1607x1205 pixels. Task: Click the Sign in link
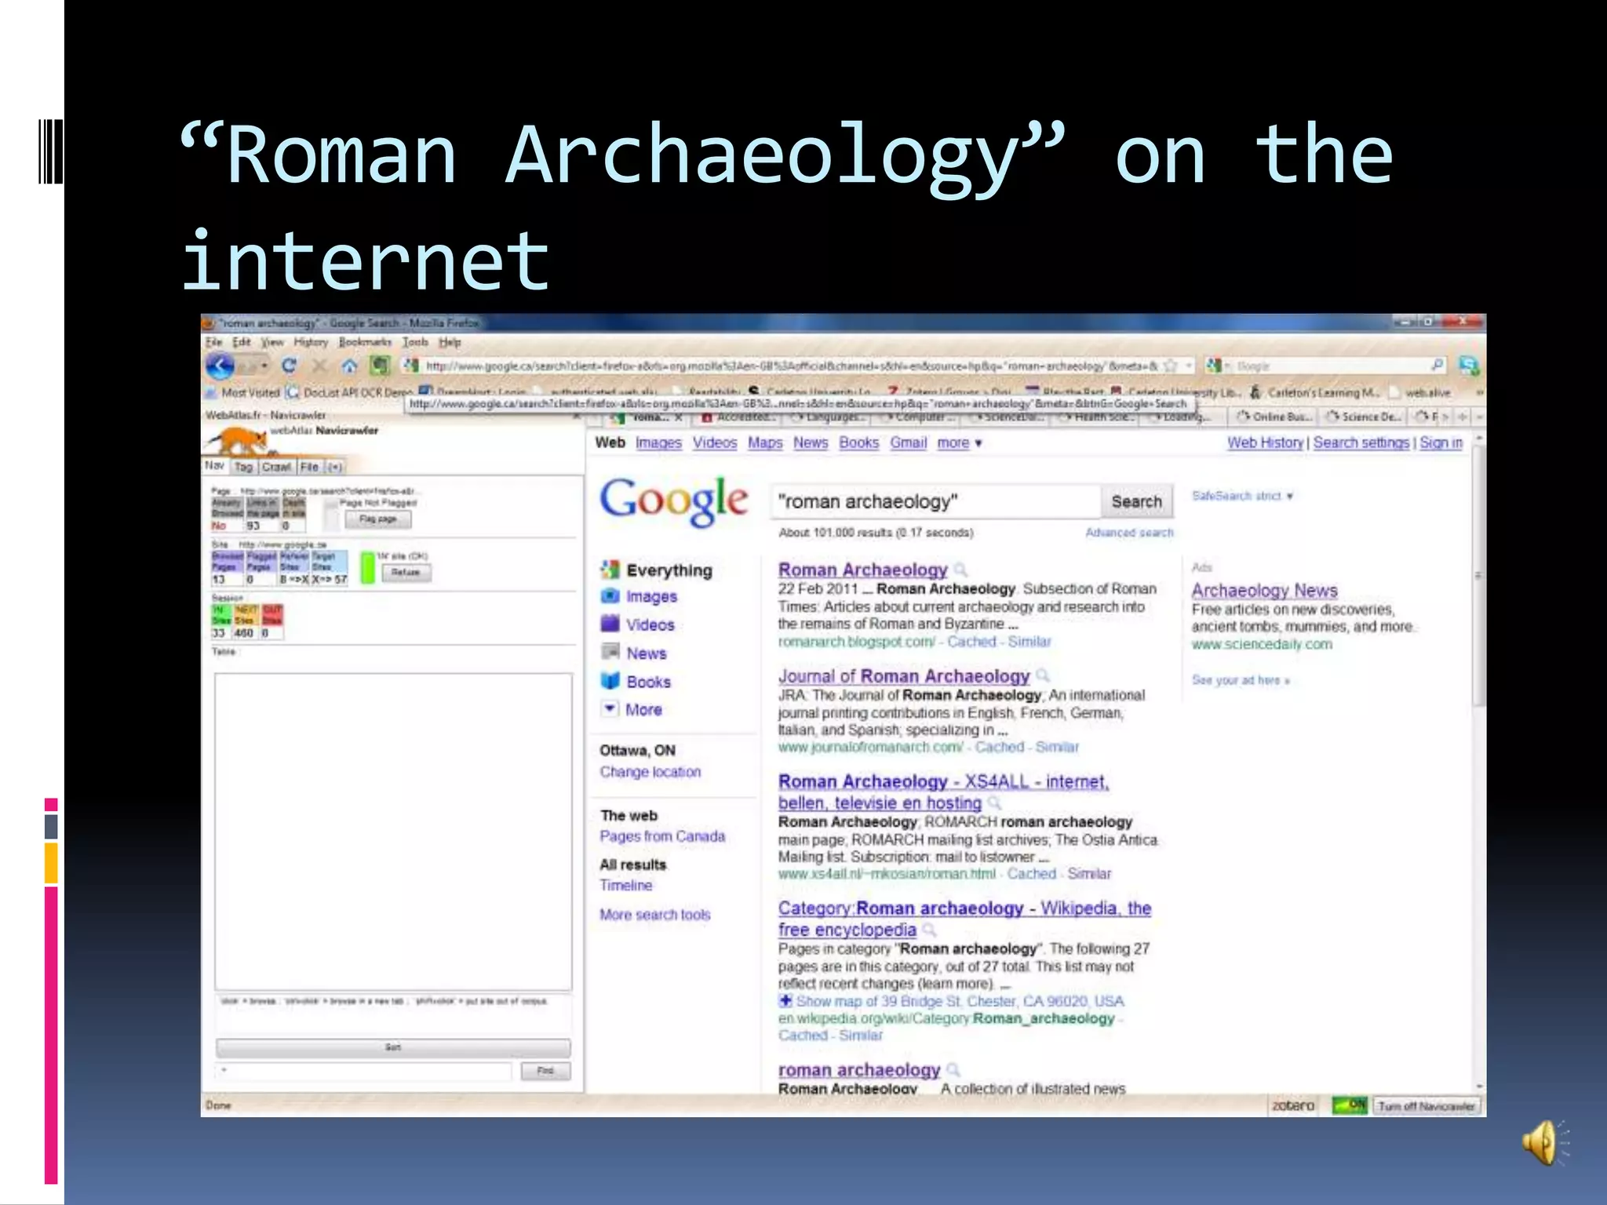coord(1441,442)
